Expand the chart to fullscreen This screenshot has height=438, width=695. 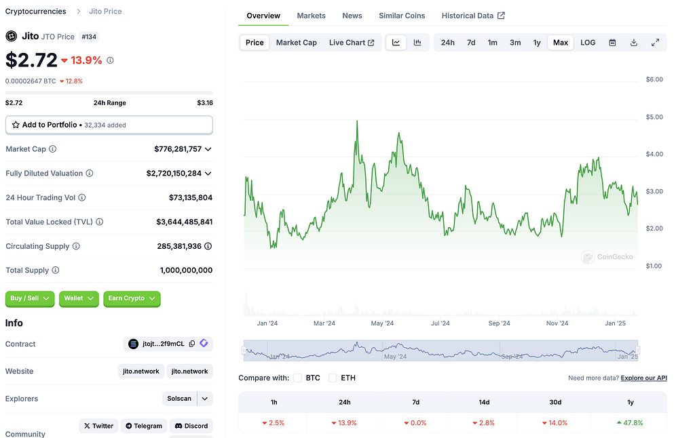pos(655,43)
